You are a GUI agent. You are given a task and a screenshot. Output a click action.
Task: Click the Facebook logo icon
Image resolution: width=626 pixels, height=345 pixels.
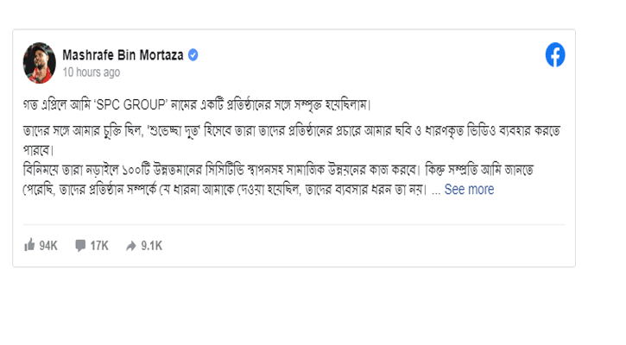tap(555, 55)
